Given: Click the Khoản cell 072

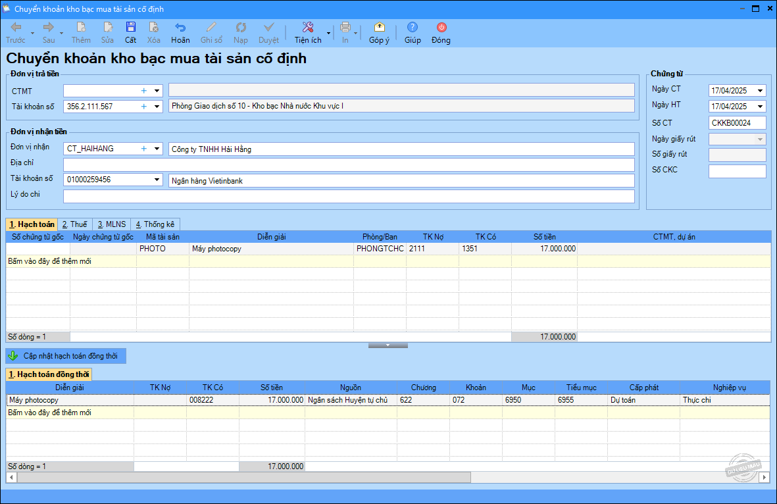Looking at the screenshot, I should [x=476, y=400].
